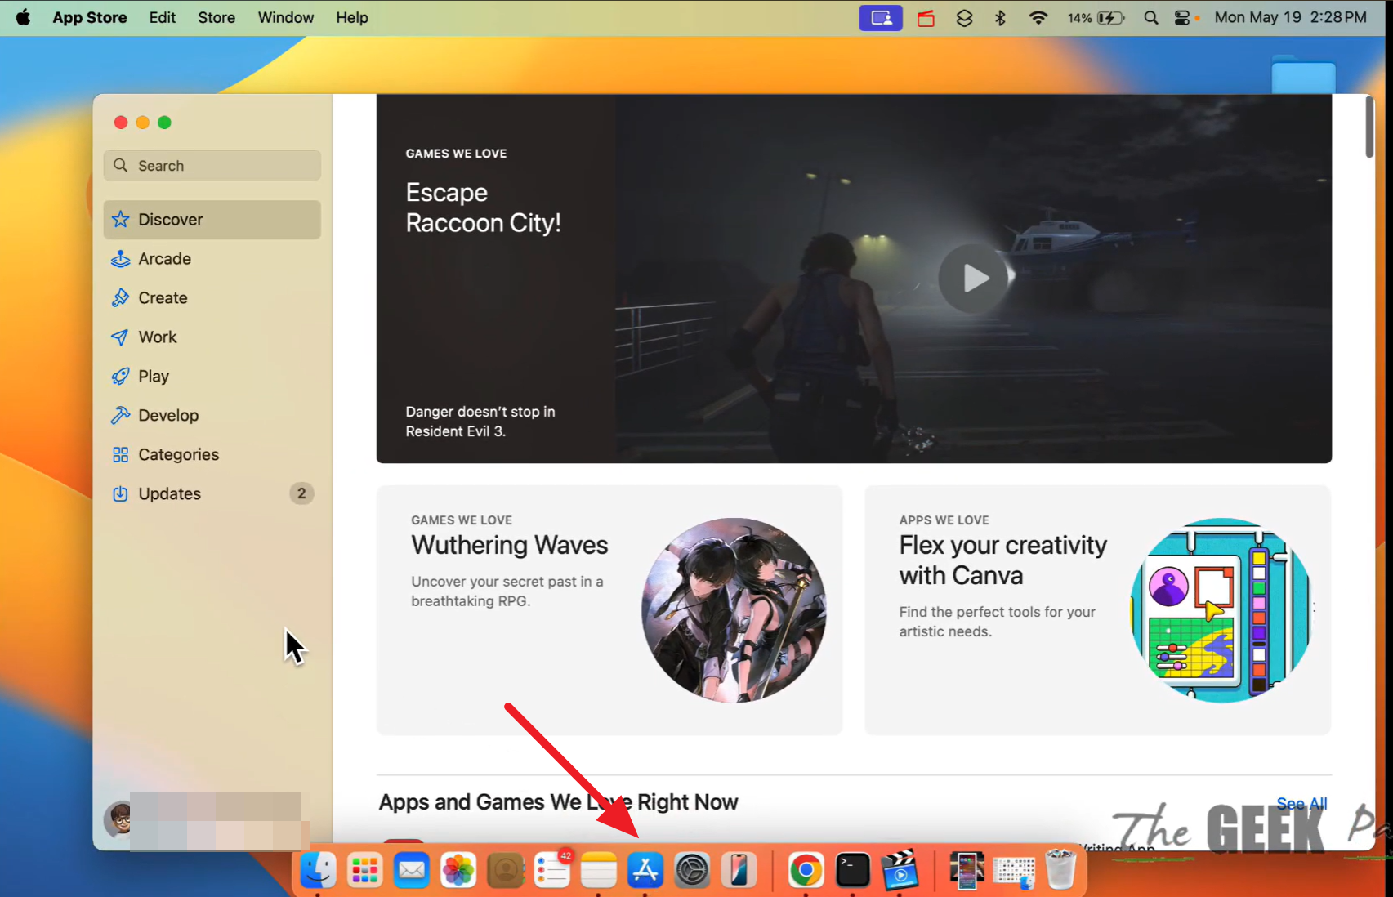Viewport: 1393px width, 897px height.
Task: Open Notes from the Dock
Action: [x=599, y=871]
